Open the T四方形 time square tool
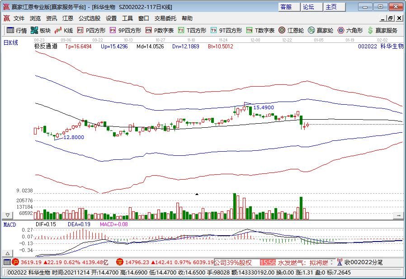Viewport: 406px width, 279px height. (x=192, y=31)
